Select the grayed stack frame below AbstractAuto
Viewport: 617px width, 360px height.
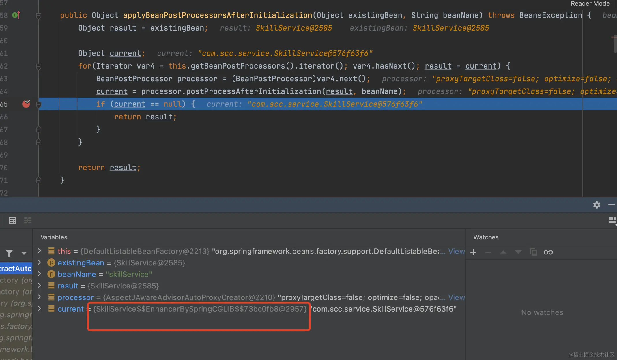[16, 280]
